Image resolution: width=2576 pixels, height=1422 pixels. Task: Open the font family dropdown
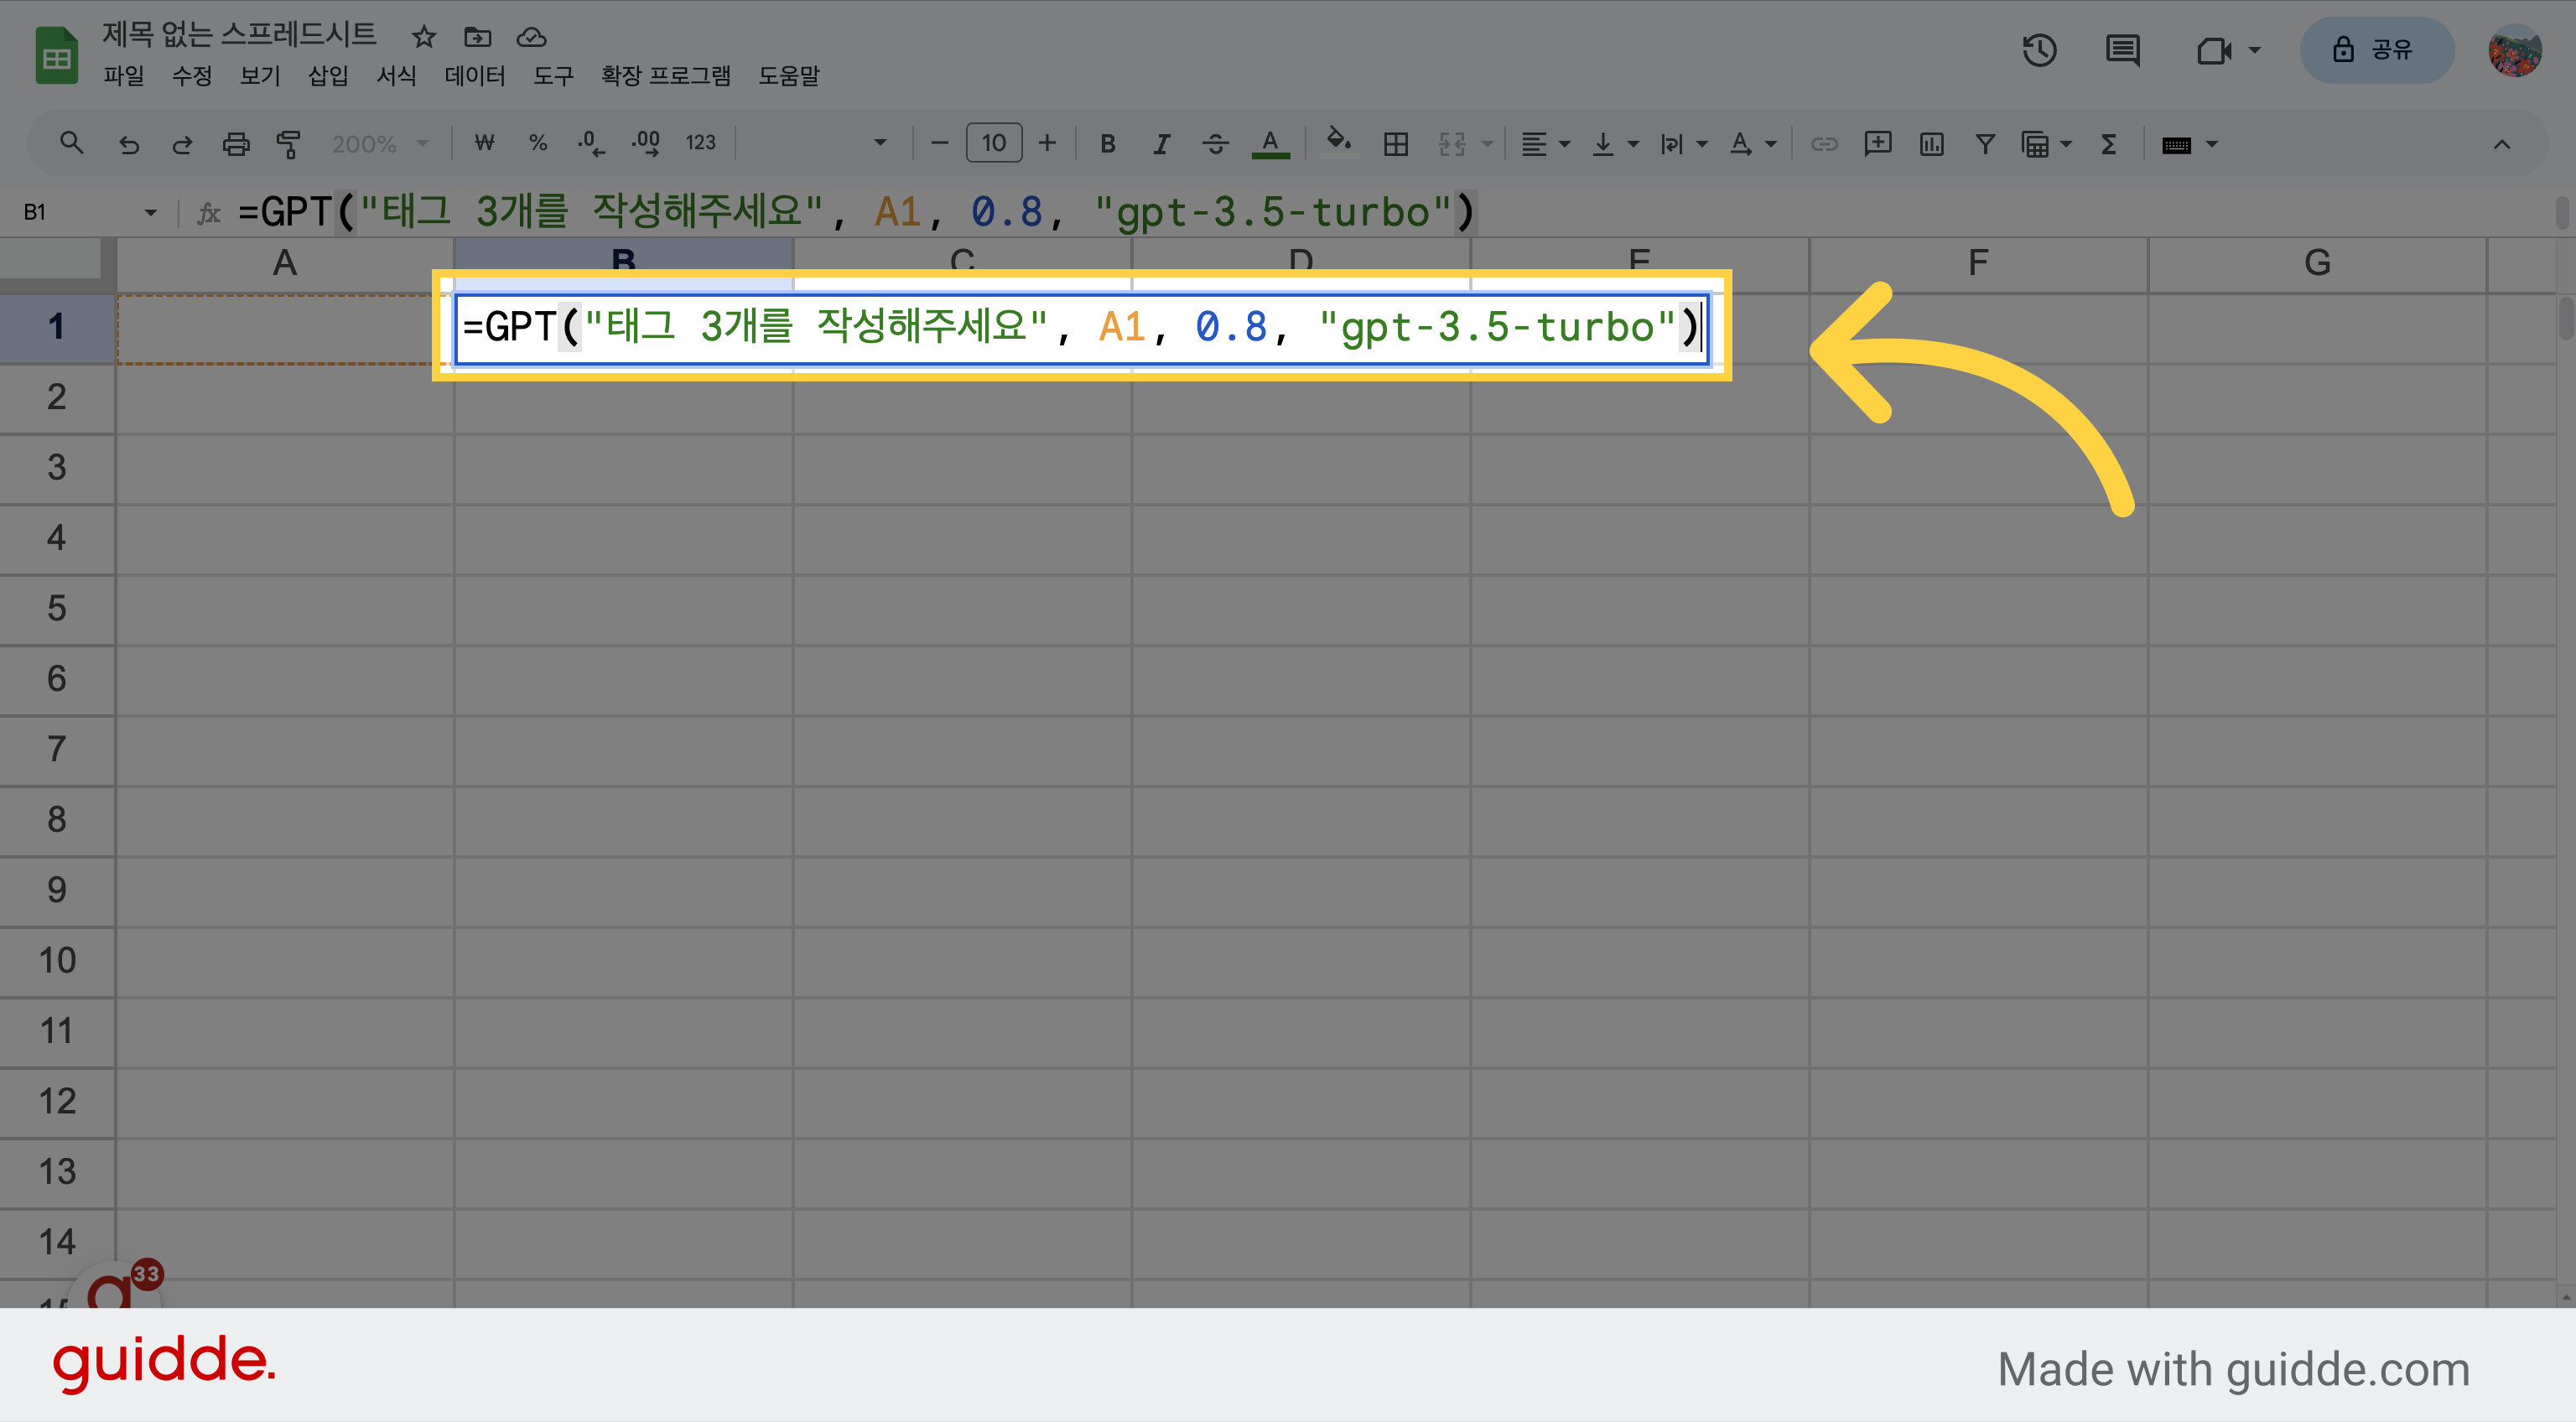(x=815, y=144)
